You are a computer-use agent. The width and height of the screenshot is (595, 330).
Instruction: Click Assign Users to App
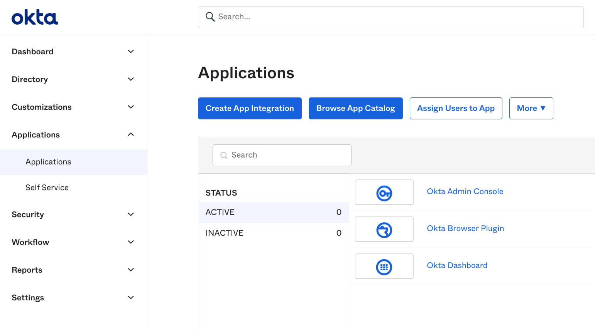pos(456,108)
